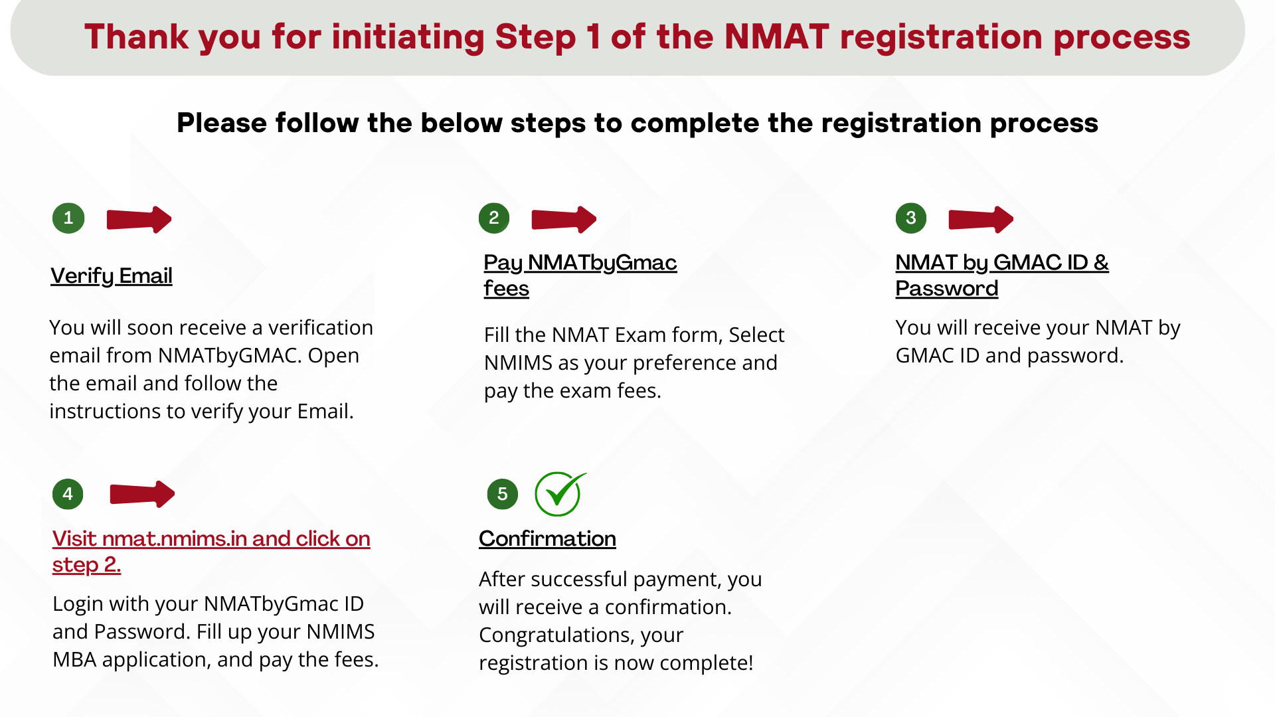Click the verification email instructions paragraph
Image resolution: width=1275 pixels, height=717 pixels.
coord(211,369)
